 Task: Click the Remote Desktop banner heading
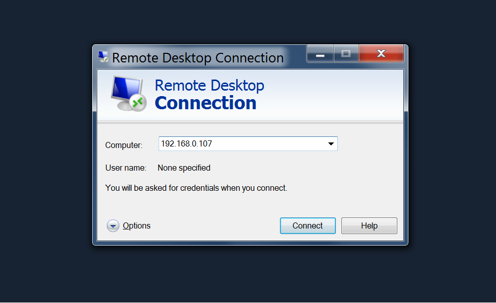[209, 86]
